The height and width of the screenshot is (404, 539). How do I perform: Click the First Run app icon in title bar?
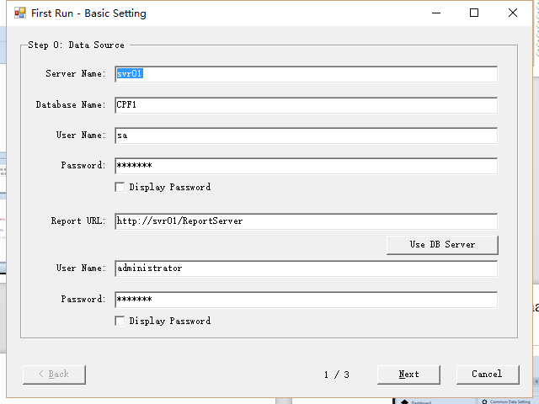pos(20,13)
